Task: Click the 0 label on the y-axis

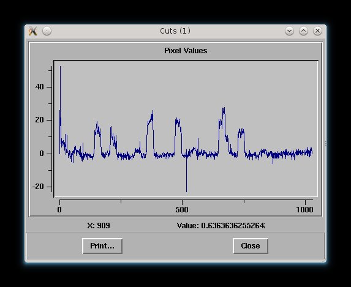Action: click(x=42, y=154)
